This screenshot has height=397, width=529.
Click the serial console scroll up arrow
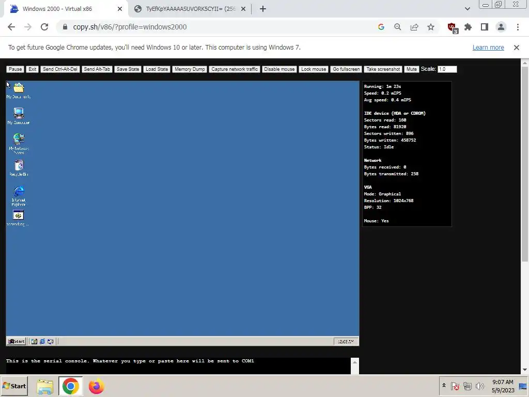[x=355, y=362]
